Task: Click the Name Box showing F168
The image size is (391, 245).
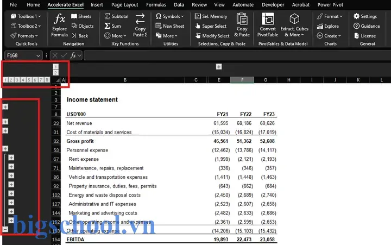Action: pyautogui.click(x=20, y=55)
